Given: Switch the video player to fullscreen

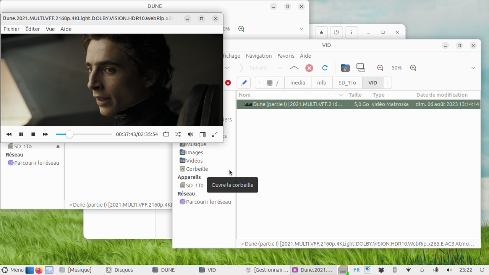Looking at the screenshot, I should [x=215, y=134].
